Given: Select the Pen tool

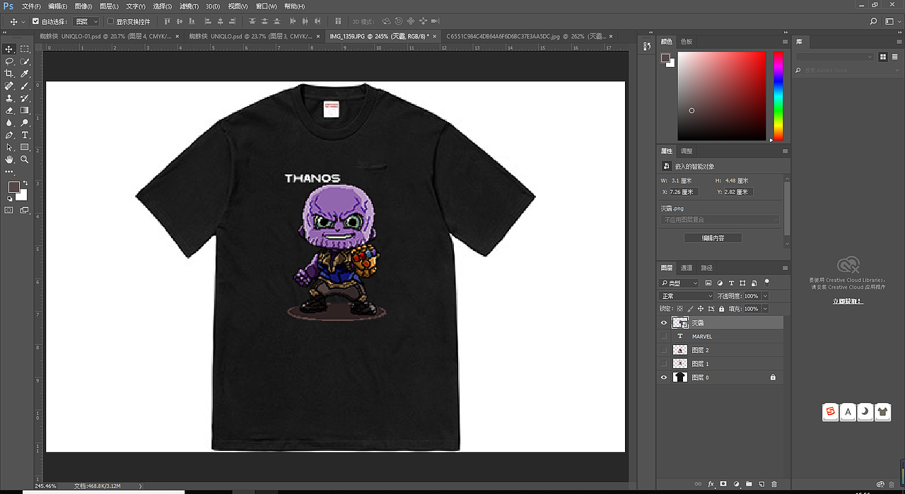Looking at the screenshot, I should click(x=9, y=135).
